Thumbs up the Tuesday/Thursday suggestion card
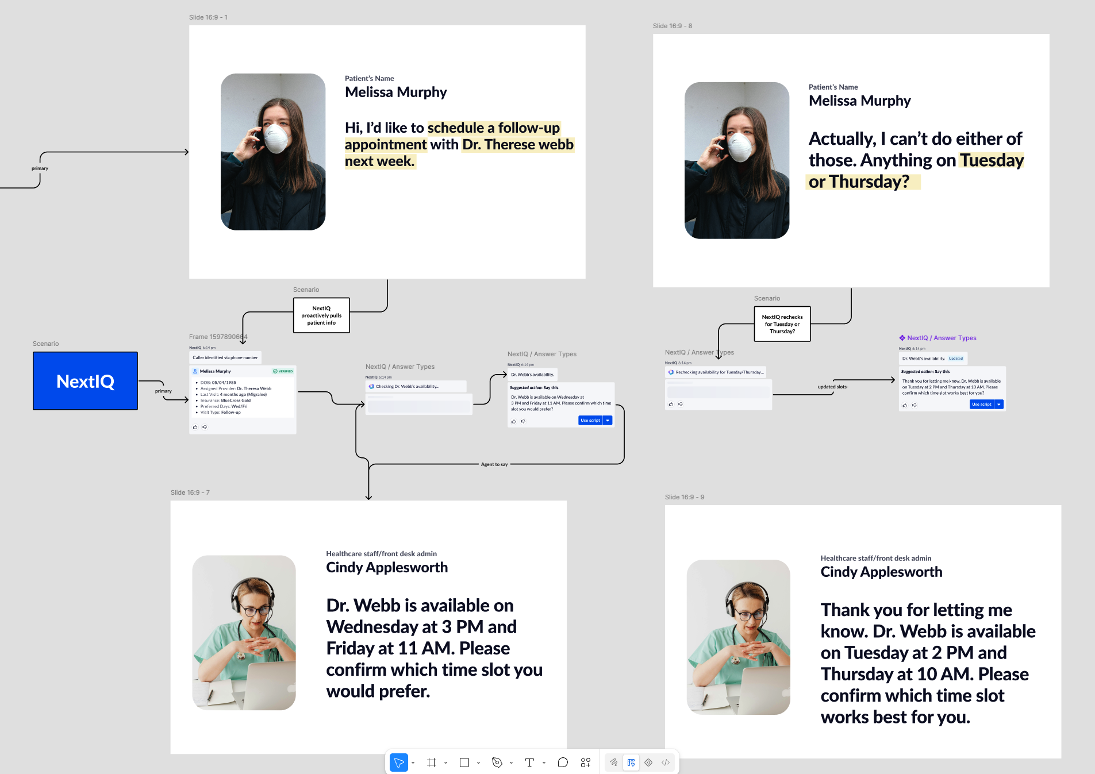This screenshot has height=774, width=1095. click(905, 405)
